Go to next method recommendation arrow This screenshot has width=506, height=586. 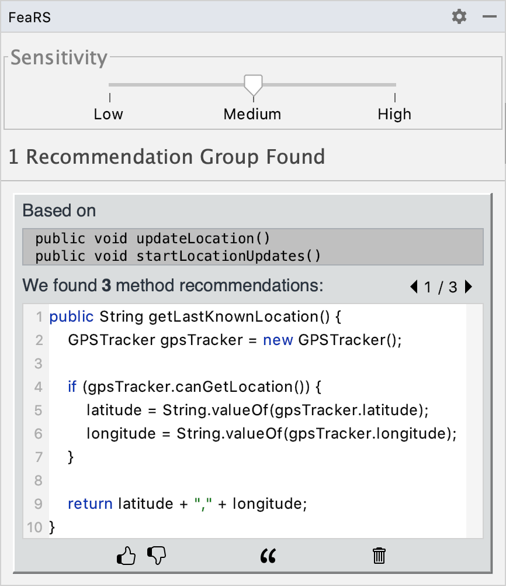(469, 287)
